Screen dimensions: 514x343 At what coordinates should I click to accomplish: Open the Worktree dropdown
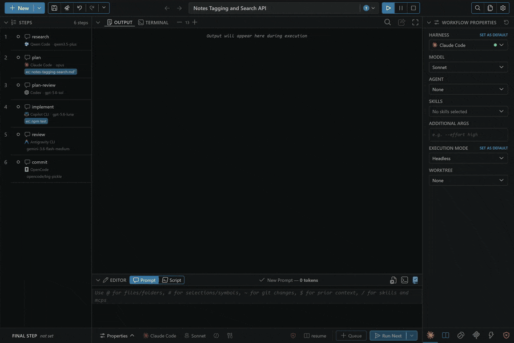tap(468, 181)
